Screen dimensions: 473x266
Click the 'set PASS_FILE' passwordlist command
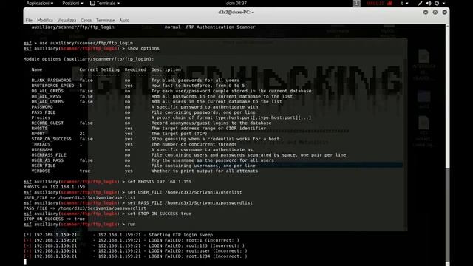tap(190, 203)
